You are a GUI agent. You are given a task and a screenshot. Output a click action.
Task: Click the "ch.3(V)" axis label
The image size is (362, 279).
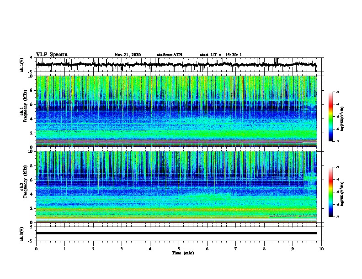pos(22,234)
